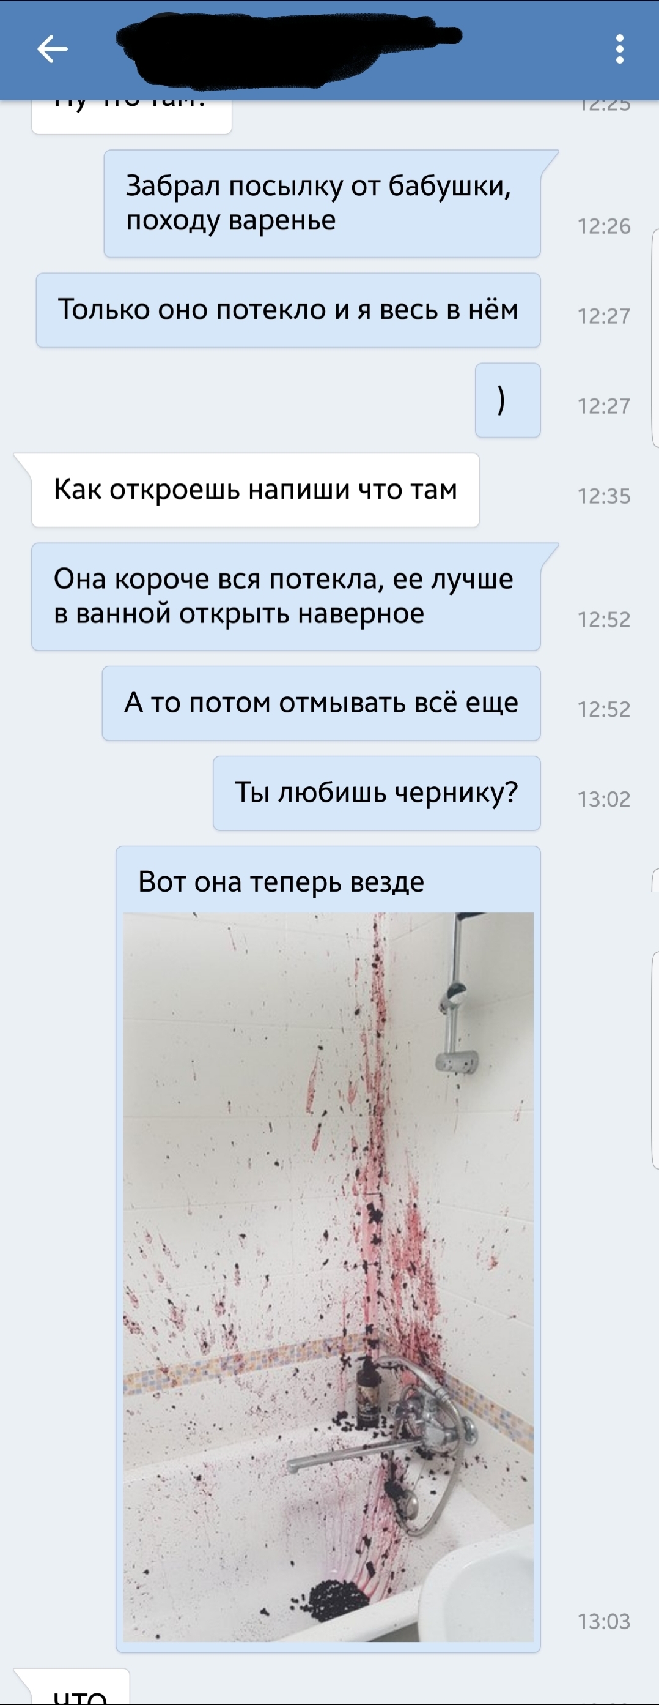
Task: Tap the 12:26 timestamp
Action: (x=604, y=226)
